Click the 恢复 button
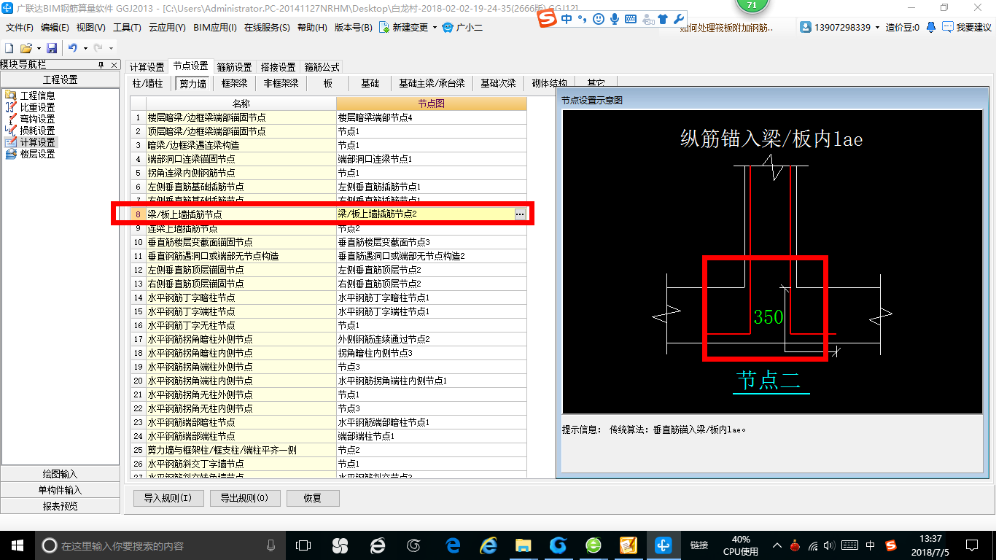 (313, 498)
